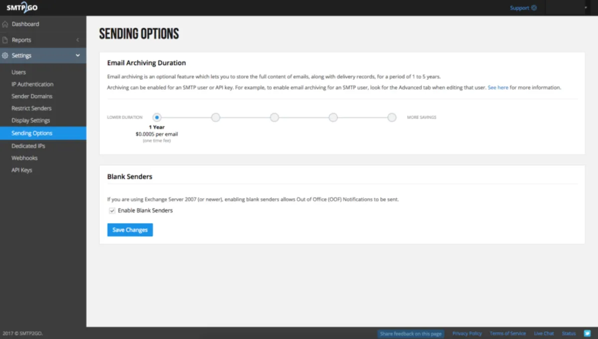Click the Save Changes button
Image resolution: width=598 pixels, height=339 pixels.
130,230
